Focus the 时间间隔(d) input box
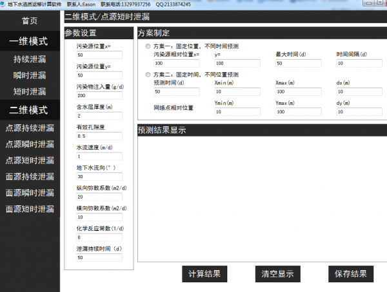 tap(357, 64)
